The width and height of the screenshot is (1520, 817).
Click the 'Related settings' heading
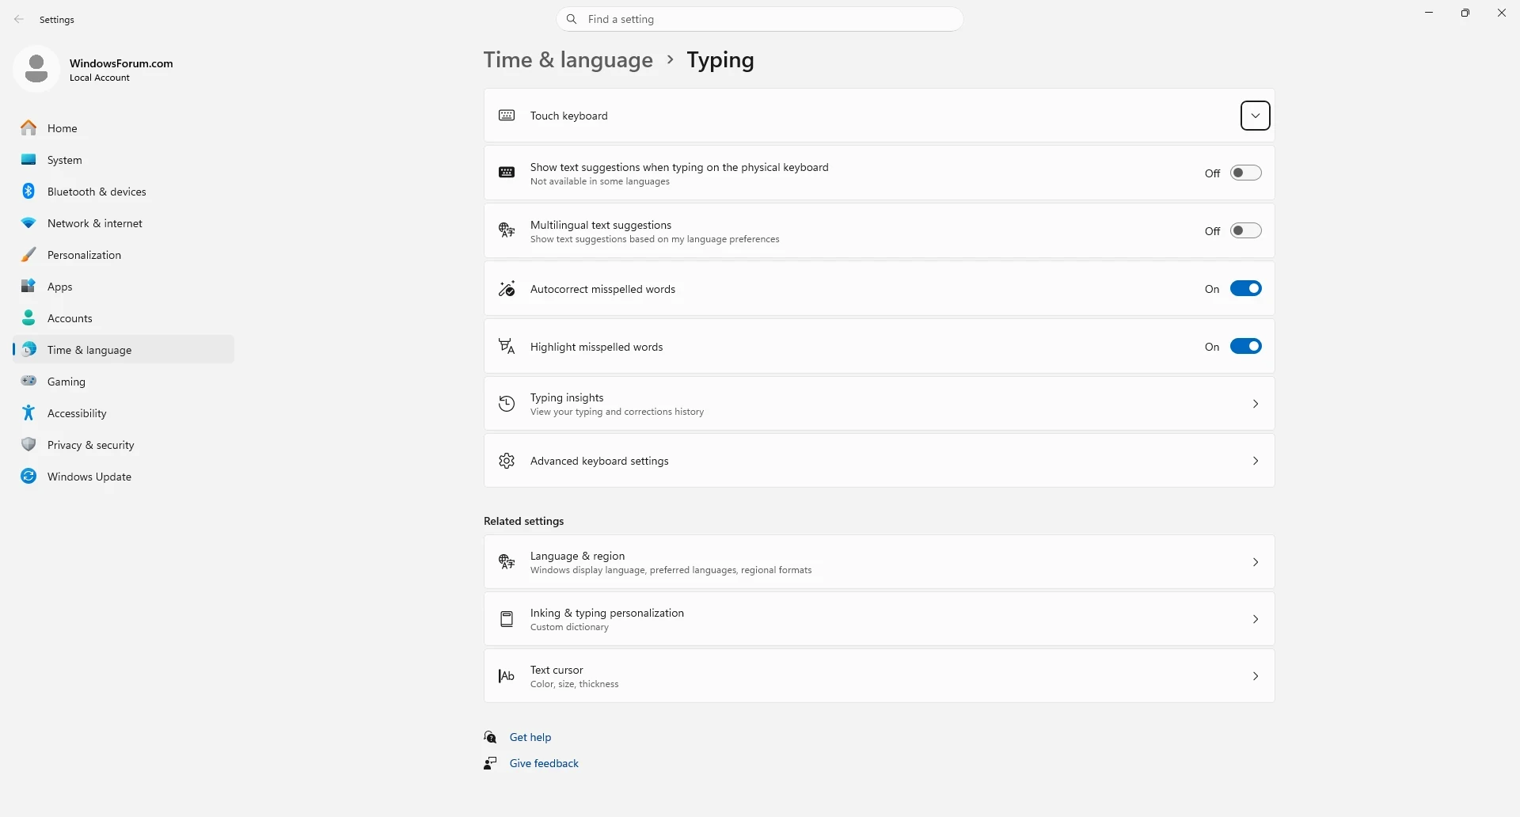pos(523,521)
